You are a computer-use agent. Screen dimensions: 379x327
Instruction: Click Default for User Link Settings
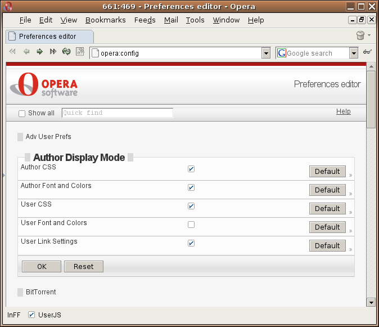point(327,246)
